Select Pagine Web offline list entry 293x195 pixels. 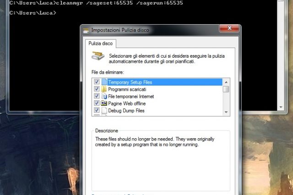[x=127, y=103]
